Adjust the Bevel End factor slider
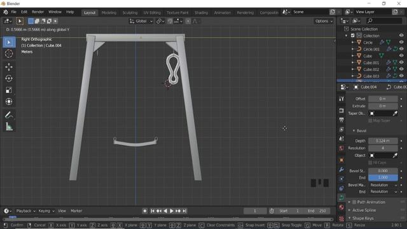 point(383,177)
